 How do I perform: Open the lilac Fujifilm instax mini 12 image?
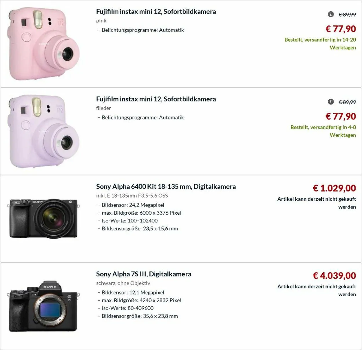44,131
